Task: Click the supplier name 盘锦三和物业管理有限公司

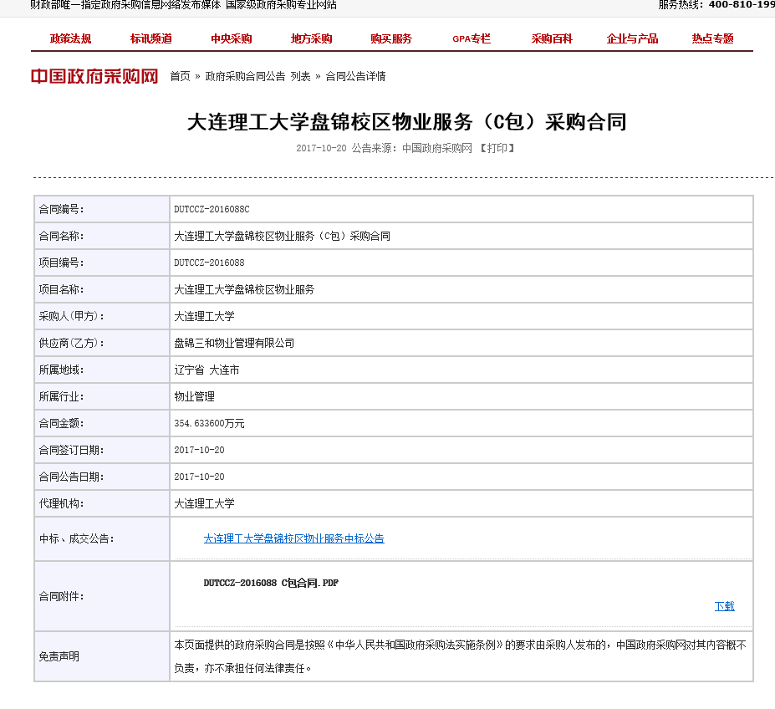Action: pyautogui.click(x=234, y=343)
